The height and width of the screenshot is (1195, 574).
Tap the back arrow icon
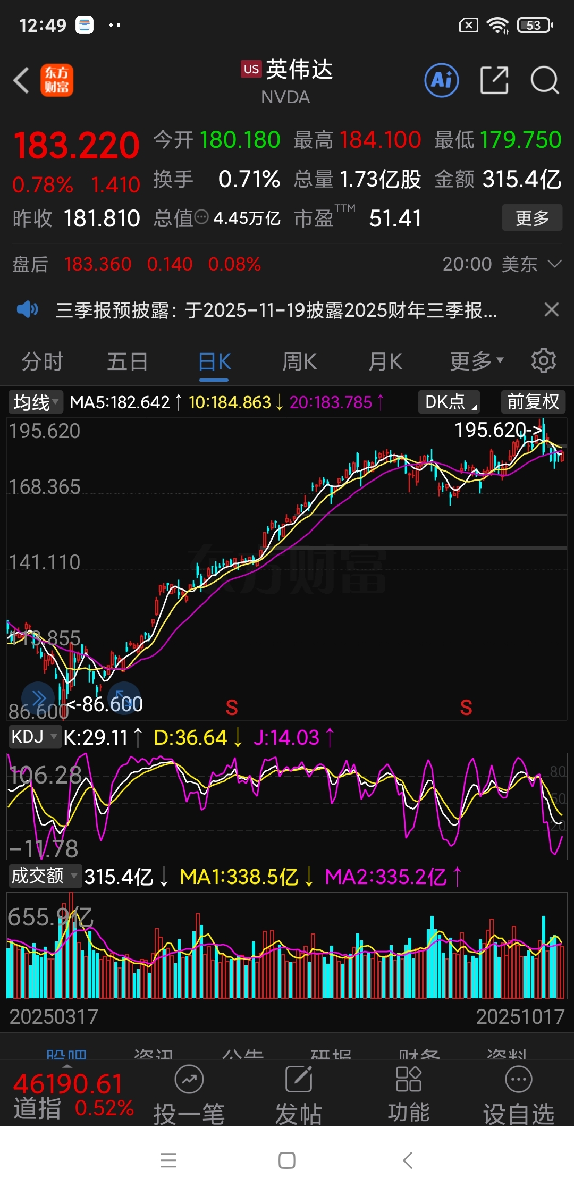[x=21, y=81]
